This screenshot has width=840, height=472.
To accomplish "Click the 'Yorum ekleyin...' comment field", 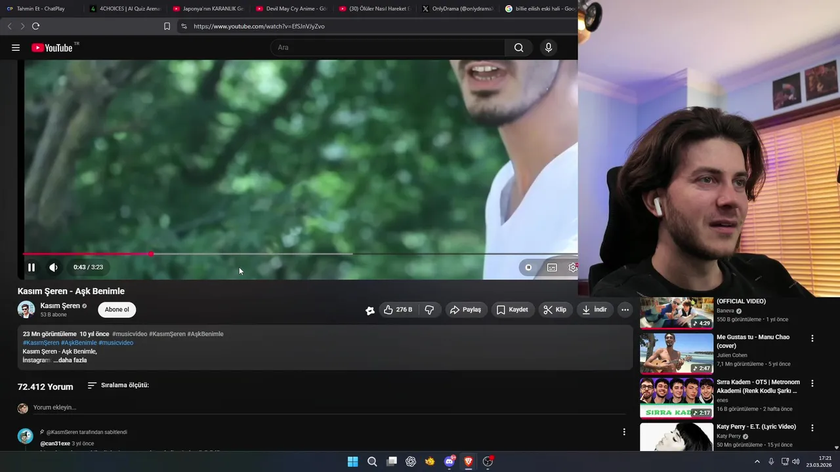I will 329,408.
